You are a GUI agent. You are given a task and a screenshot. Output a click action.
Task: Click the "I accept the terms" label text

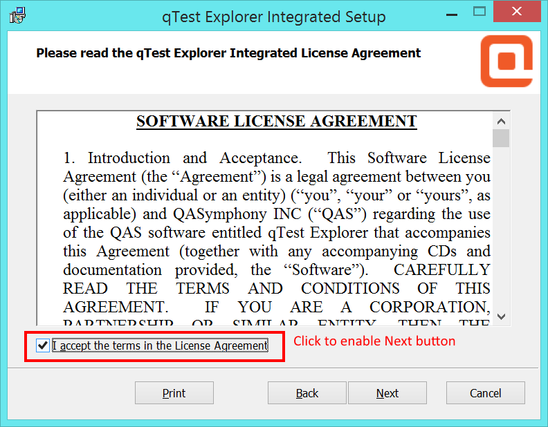click(x=160, y=345)
